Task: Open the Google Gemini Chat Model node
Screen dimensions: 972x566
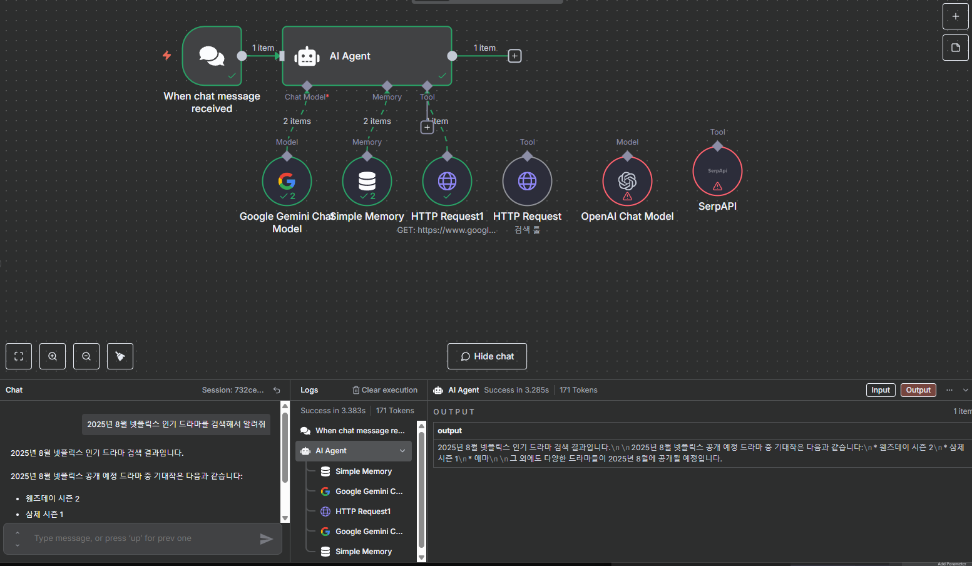Action: tap(287, 181)
